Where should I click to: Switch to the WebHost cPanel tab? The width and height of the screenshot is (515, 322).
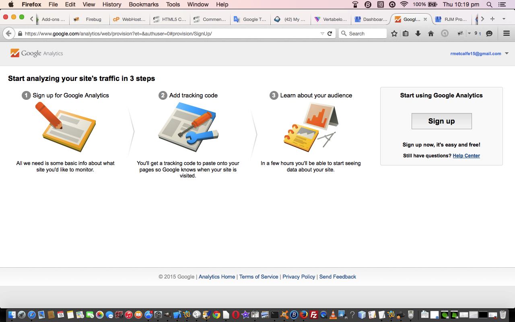[130, 19]
